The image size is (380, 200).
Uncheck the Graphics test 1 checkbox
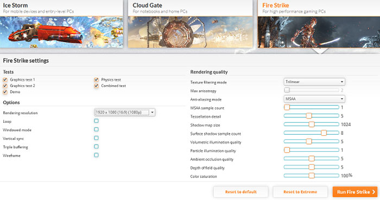click(5, 79)
